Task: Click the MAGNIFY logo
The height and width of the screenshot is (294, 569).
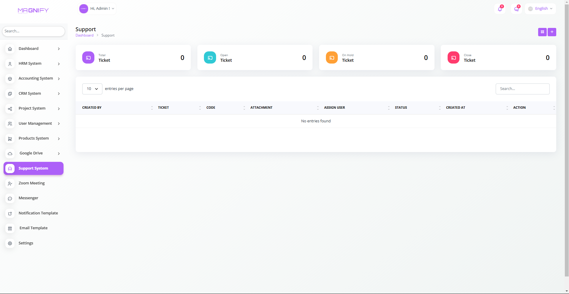Action: (33, 11)
